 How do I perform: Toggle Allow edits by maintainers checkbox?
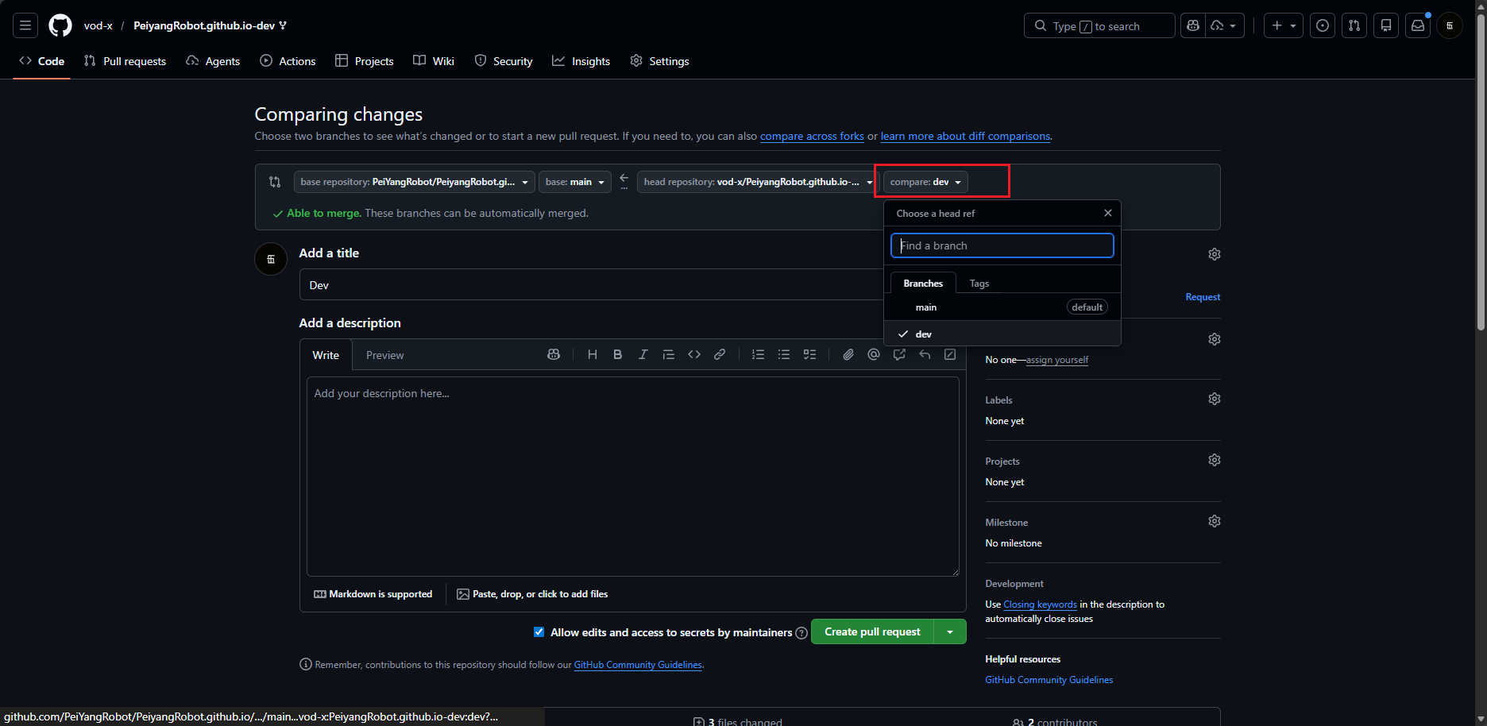coord(539,632)
